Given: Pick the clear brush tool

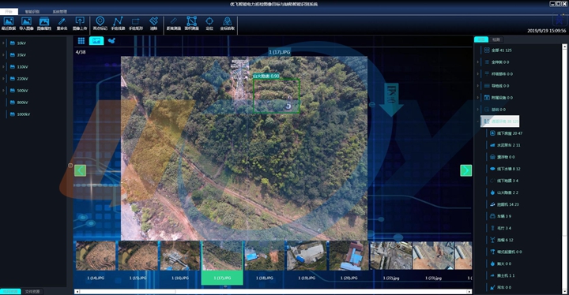Looking at the screenshot, I should coord(153,23).
